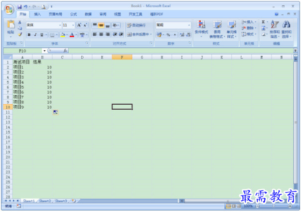Open the font group dialog launcher
This screenshot has width=301, height=212.
(x=87, y=43)
